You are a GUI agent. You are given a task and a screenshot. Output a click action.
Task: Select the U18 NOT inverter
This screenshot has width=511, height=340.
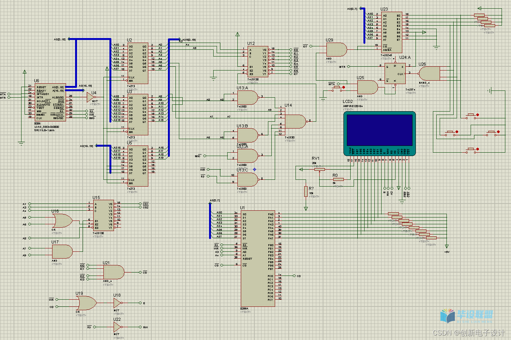(x=118, y=303)
